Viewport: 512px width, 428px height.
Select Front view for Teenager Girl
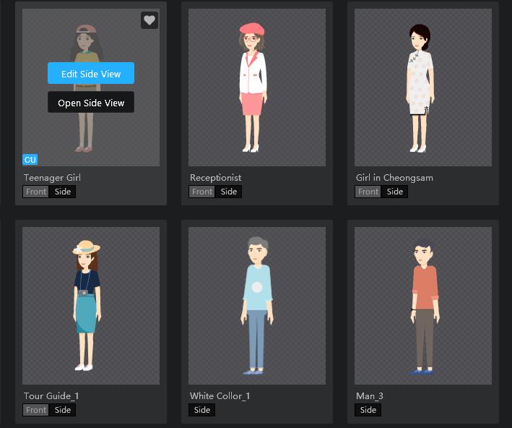pos(36,192)
